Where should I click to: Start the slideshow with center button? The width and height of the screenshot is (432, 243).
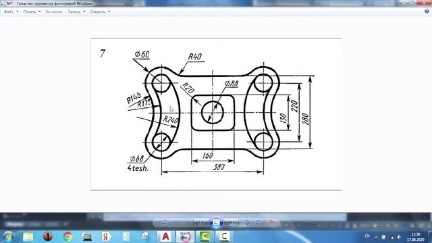pos(216,222)
